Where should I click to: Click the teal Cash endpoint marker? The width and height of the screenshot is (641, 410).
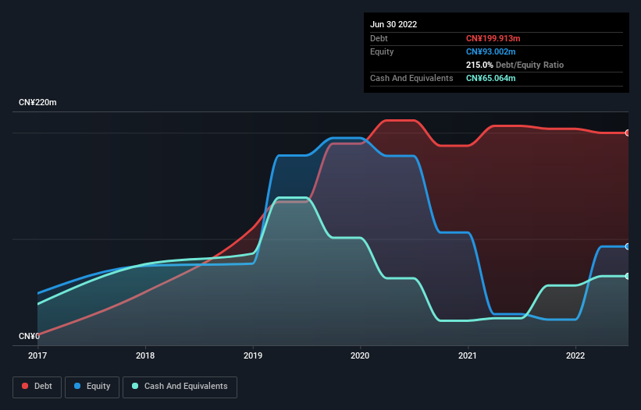[628, 276]
